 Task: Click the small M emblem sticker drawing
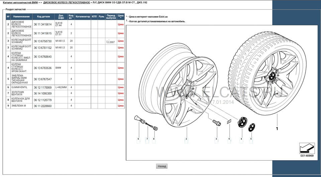tap(229, 122)
